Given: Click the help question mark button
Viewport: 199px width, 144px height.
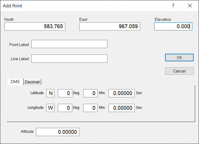Looking at the screenshot, I should tap(173, 6).
